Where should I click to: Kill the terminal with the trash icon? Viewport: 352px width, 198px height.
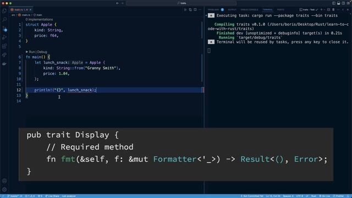[x=333, y=10]
